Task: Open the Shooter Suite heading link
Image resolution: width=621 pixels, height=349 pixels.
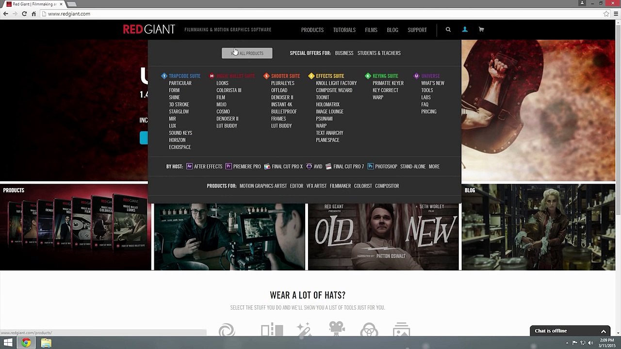Action: coord(285,76)
